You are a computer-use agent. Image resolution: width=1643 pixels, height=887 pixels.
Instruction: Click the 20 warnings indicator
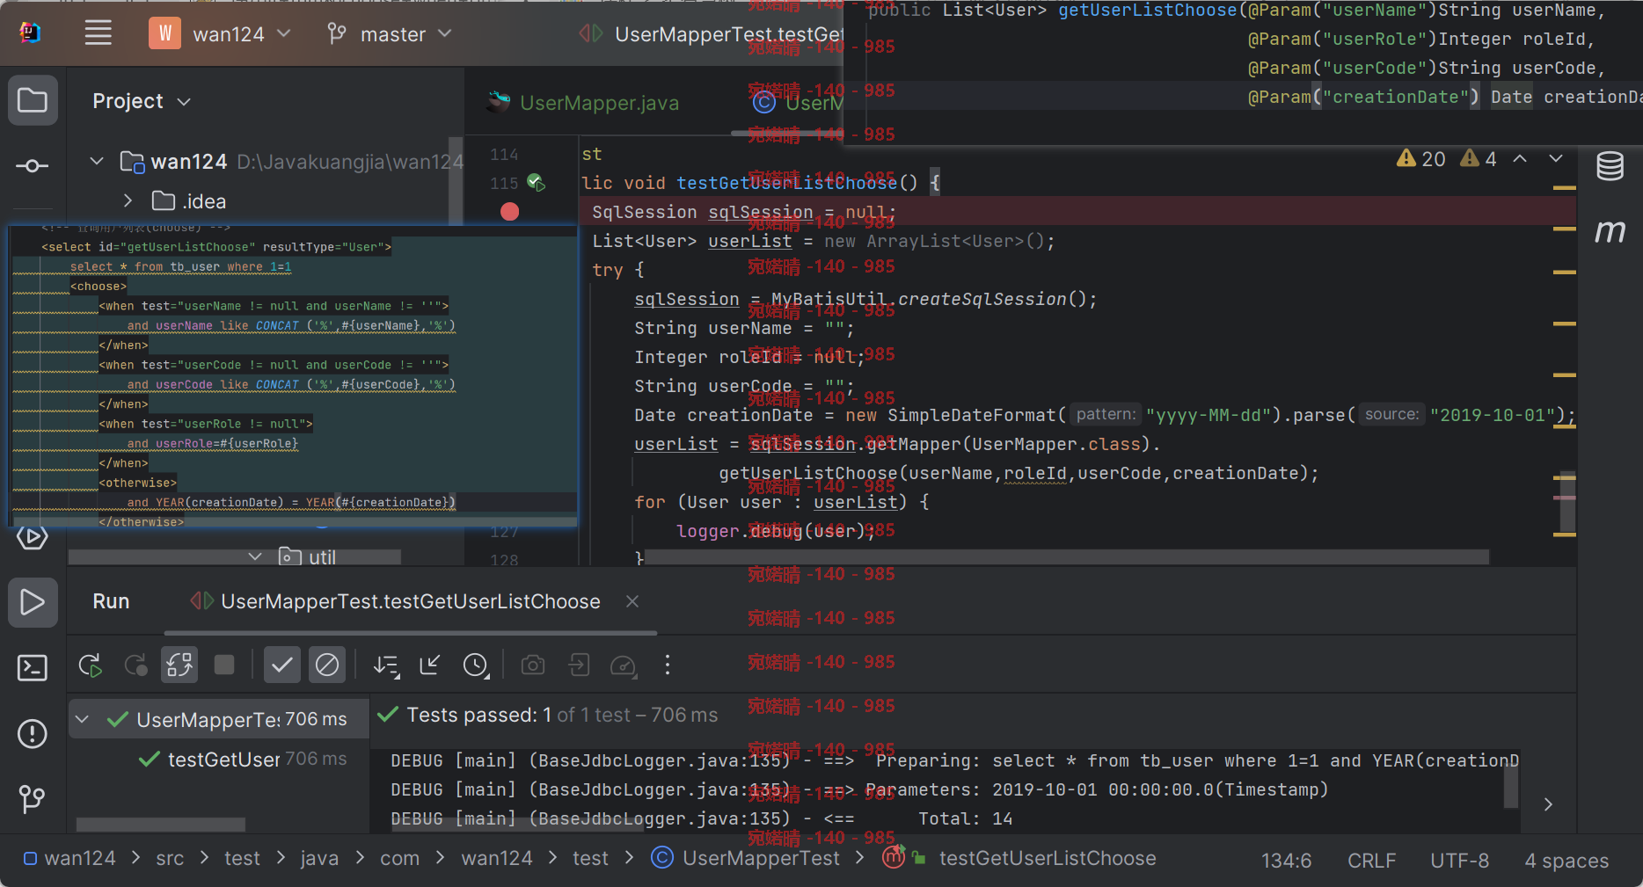(1420, 159)
